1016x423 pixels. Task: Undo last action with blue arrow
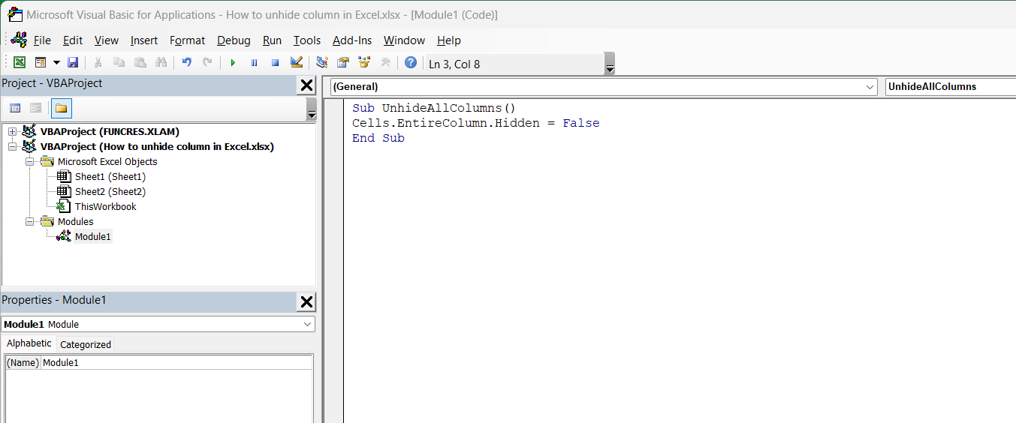[x=187, y=63]
